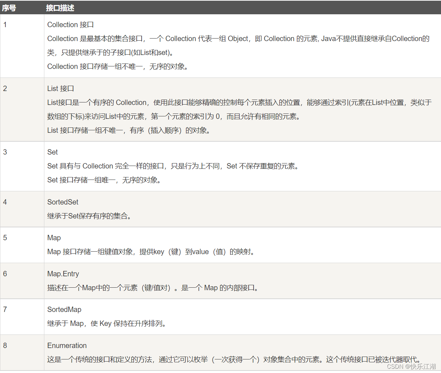Click the line '类，只提供继承于的子接口(如List和set)。'
441x373 pixels.
point(111,52)
